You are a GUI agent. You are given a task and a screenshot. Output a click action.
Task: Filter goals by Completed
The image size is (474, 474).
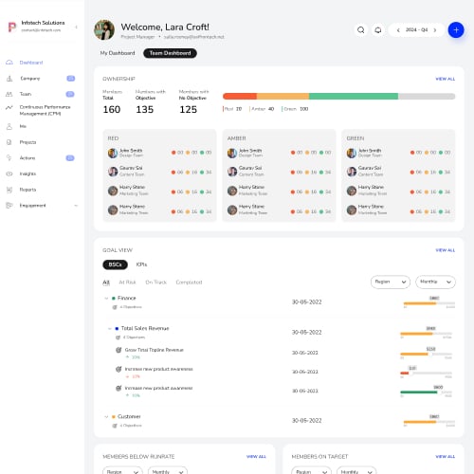pyautogui.click(x=189, y=283)
